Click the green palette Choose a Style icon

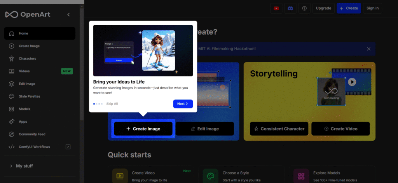pyautogui.click(x=210, y=176)
